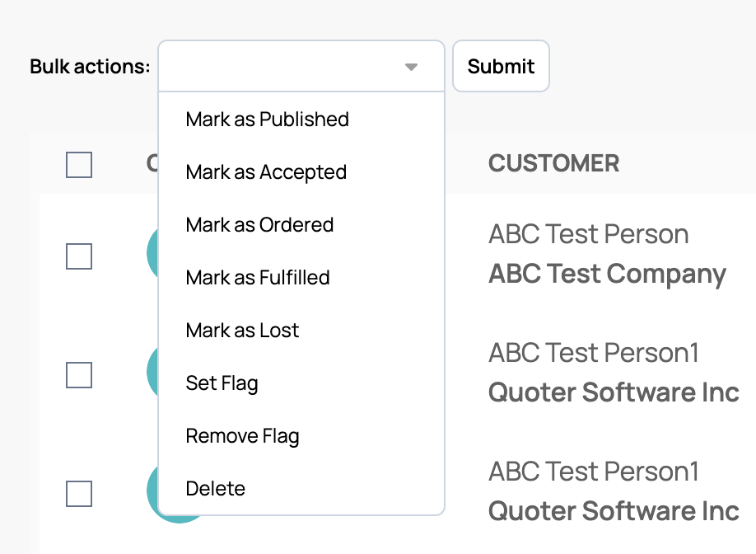756x554 pixels.
Task: Check the third row's checkbox
Action: 79,494
